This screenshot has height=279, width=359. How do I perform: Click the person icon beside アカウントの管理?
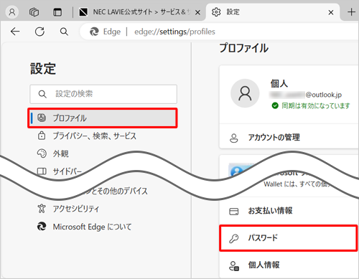(x=234, y=138)
